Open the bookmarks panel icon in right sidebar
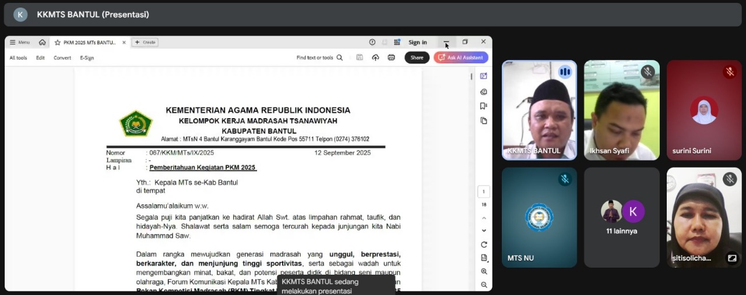The image size is (746, 295). (484, 106)
